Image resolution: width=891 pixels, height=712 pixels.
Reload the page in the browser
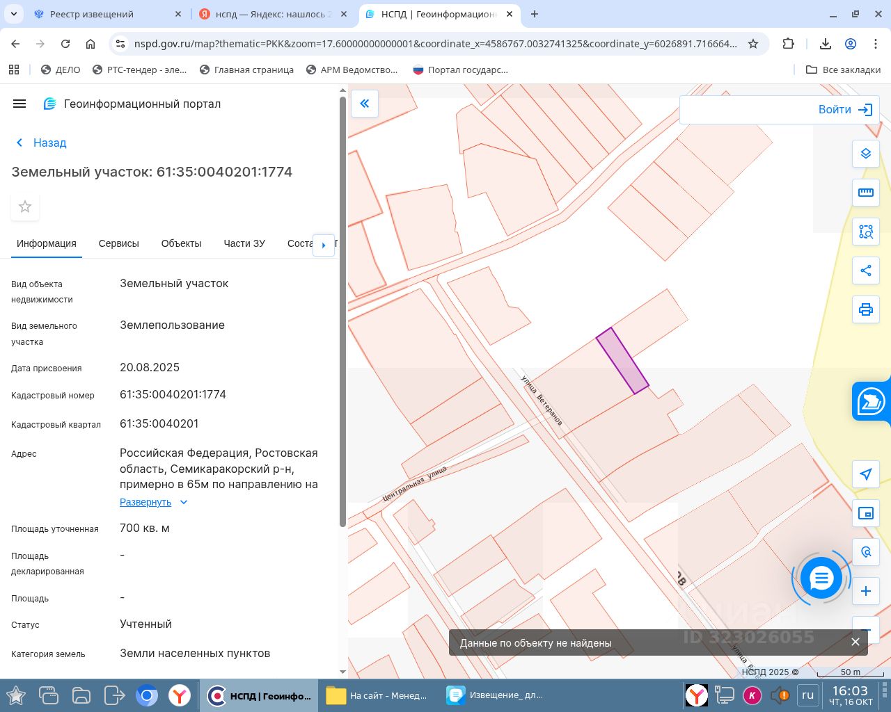[65, 44]
